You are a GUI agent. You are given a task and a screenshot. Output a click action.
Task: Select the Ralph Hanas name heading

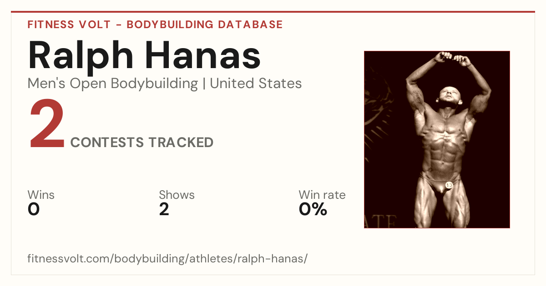click(144, 56)
